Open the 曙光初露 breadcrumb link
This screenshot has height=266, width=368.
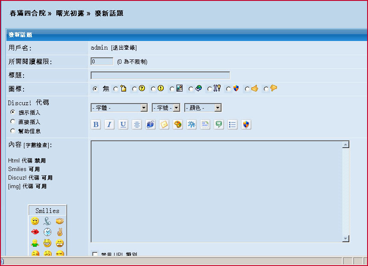(71, 13)
